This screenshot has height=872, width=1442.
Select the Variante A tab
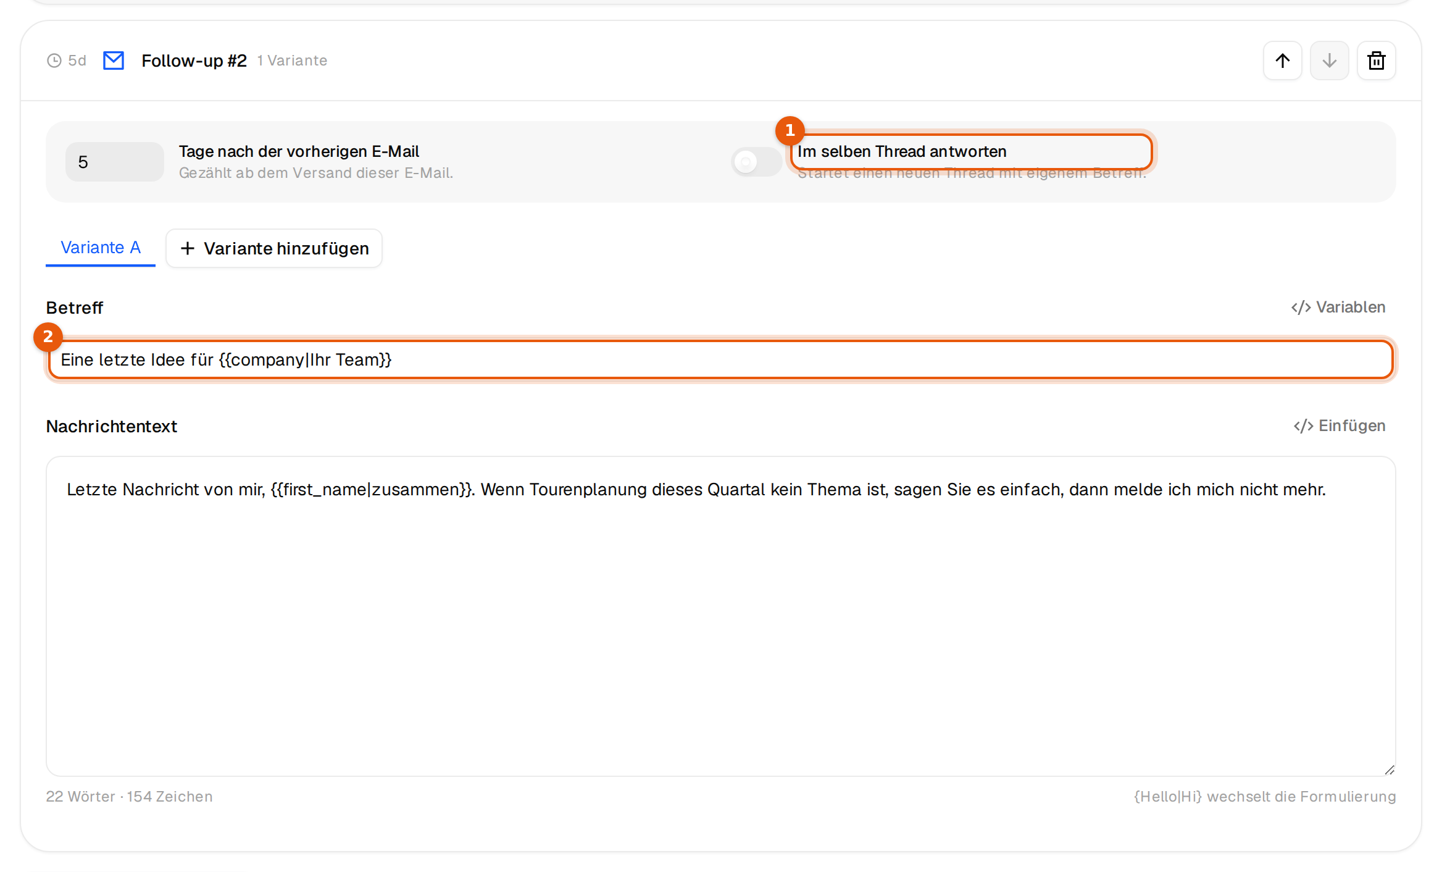tap(101, 248)
